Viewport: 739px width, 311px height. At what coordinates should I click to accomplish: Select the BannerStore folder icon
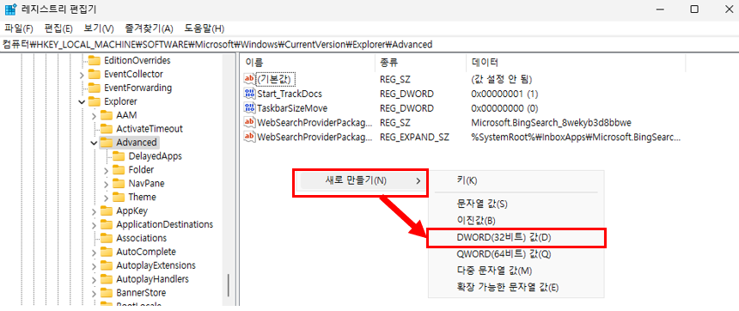tap(107, 293)
